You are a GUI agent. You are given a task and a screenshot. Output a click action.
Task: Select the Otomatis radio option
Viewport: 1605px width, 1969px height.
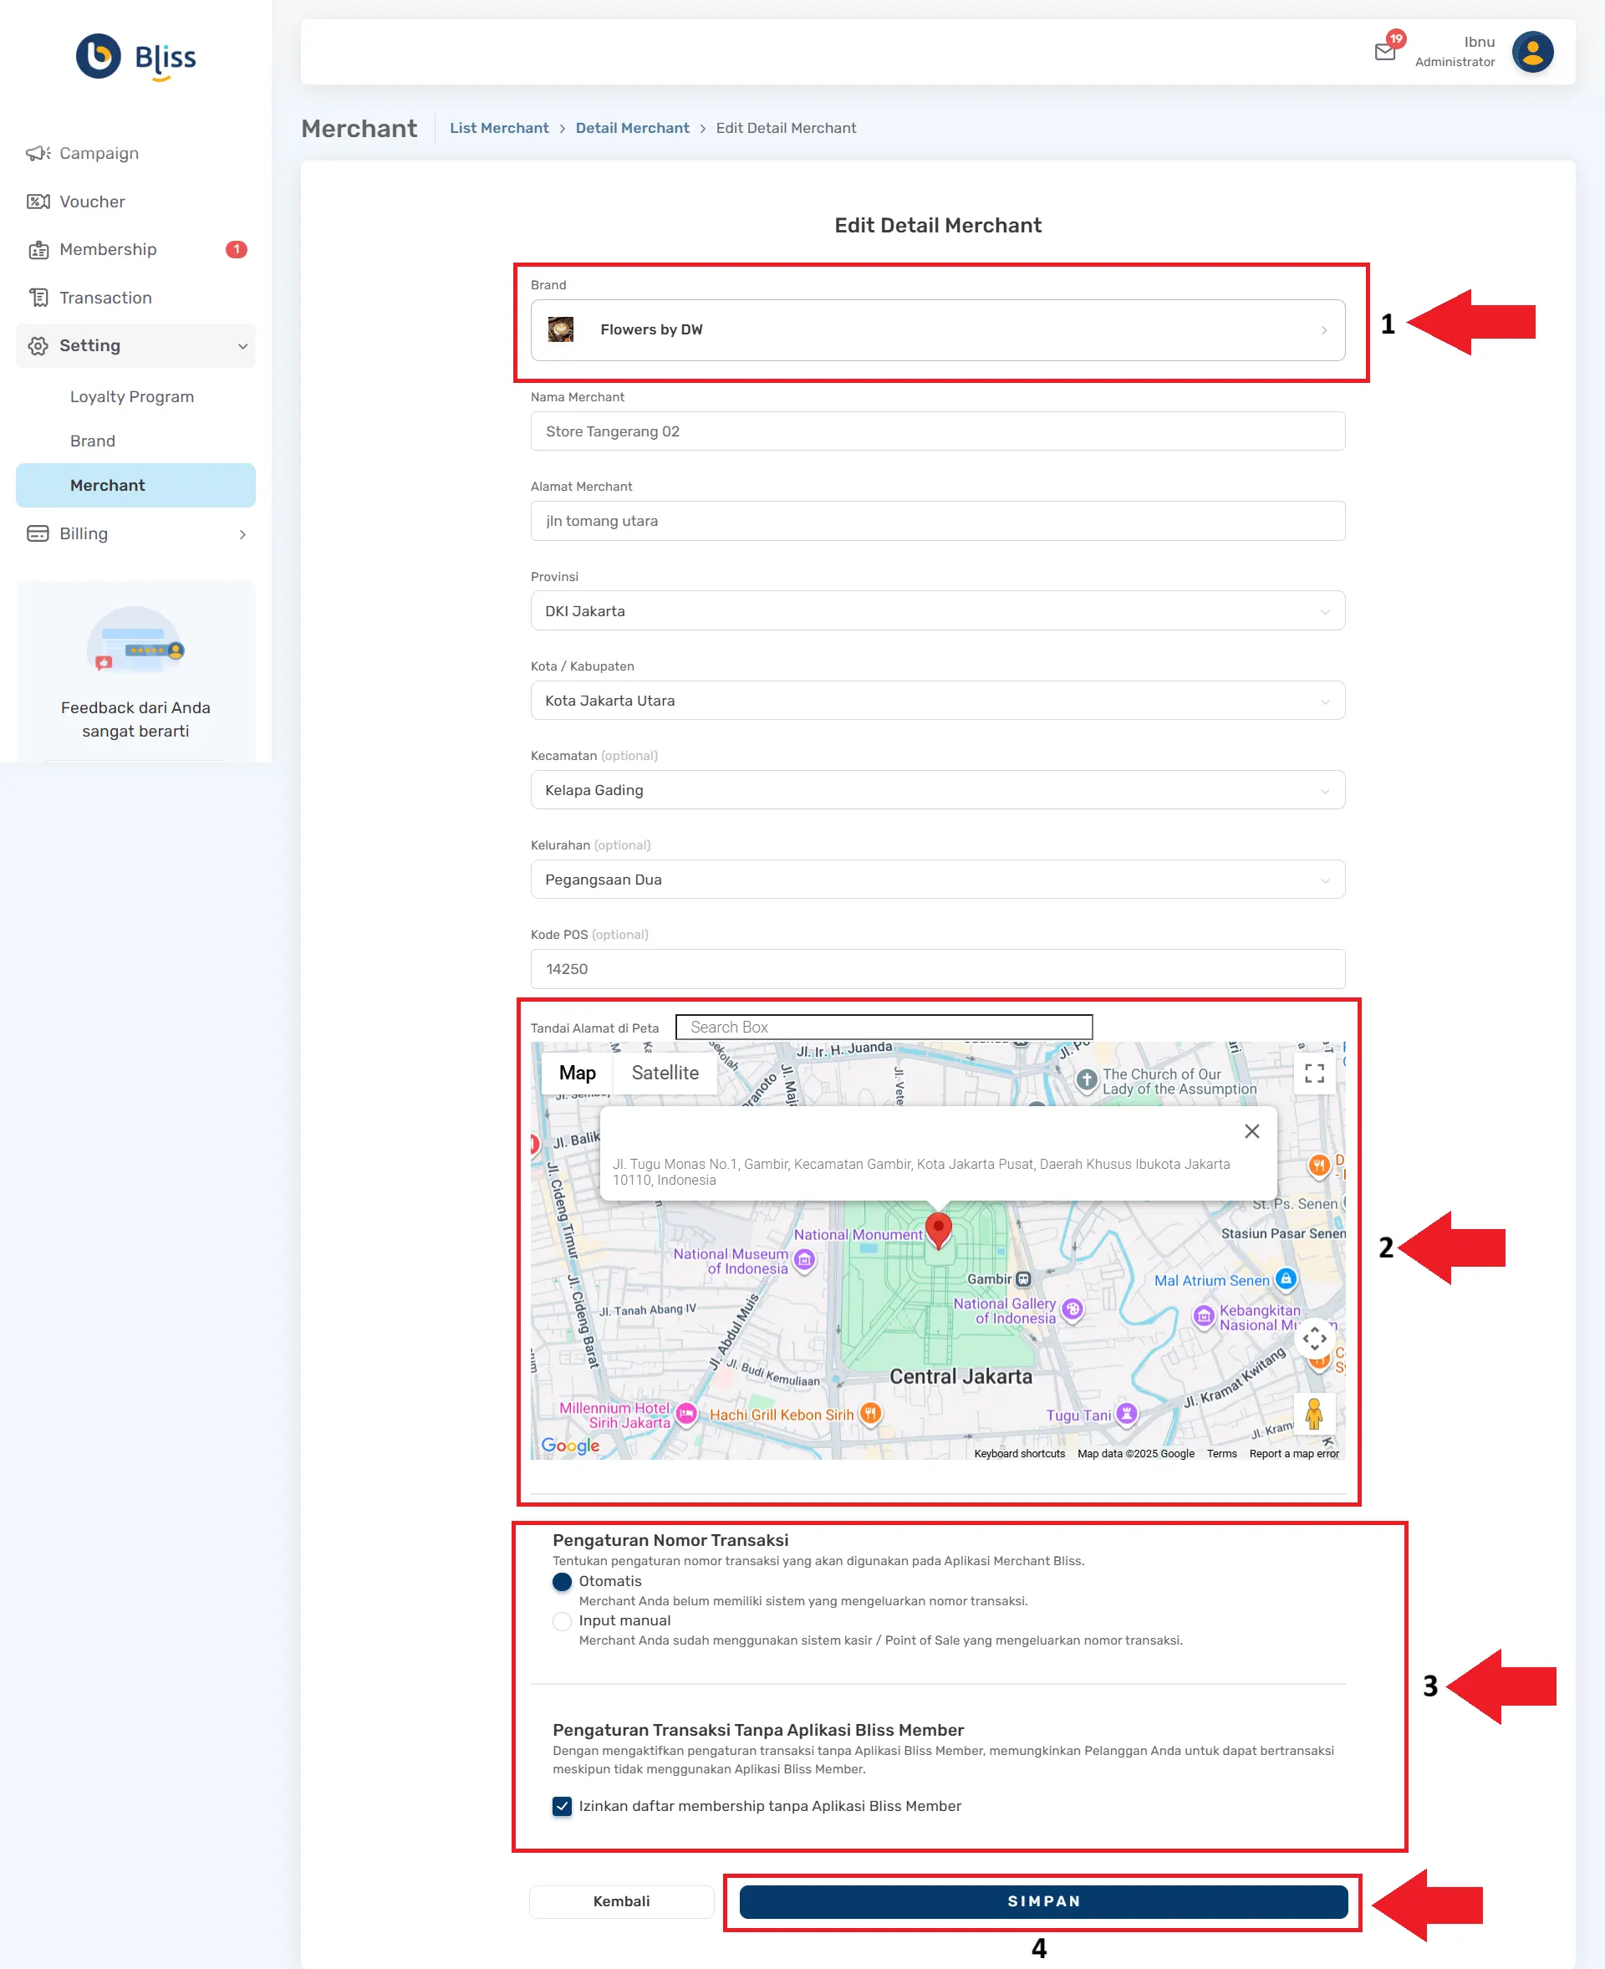[x=561, y=1582]
